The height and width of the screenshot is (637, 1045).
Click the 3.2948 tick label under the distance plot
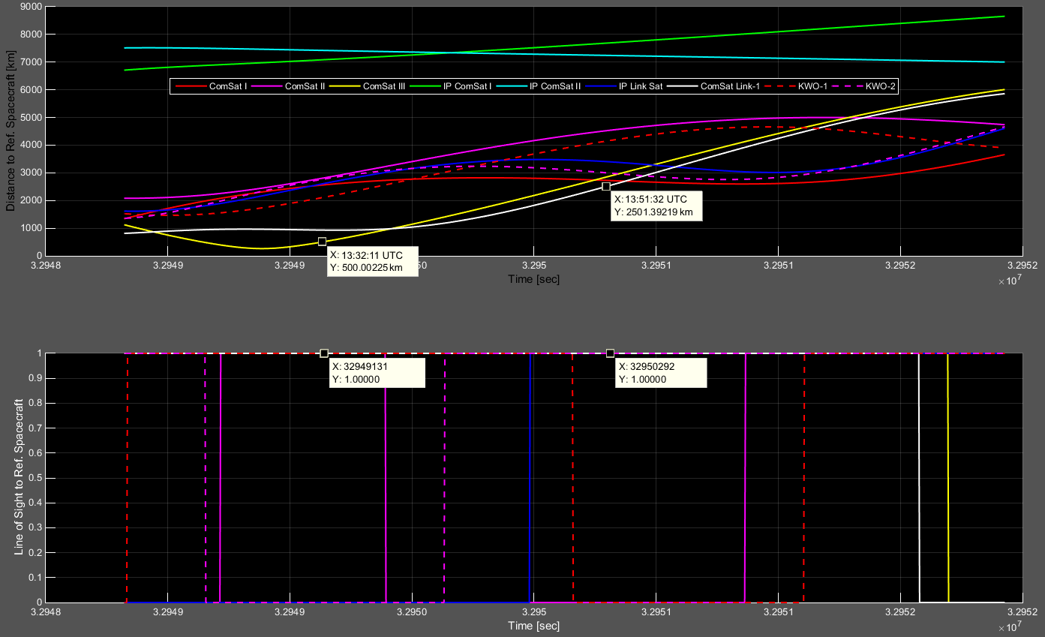45,265
